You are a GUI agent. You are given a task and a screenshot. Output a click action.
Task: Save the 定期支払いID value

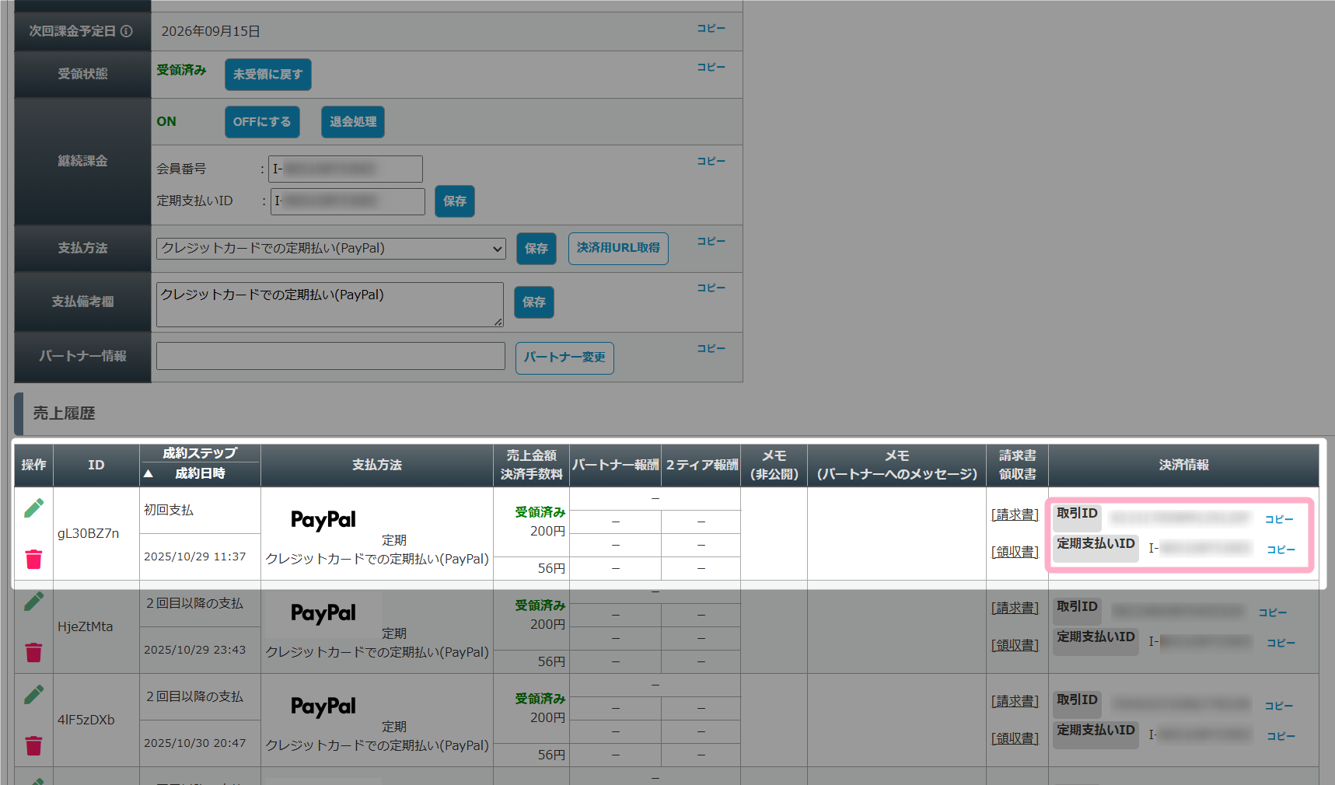(455, 201)
